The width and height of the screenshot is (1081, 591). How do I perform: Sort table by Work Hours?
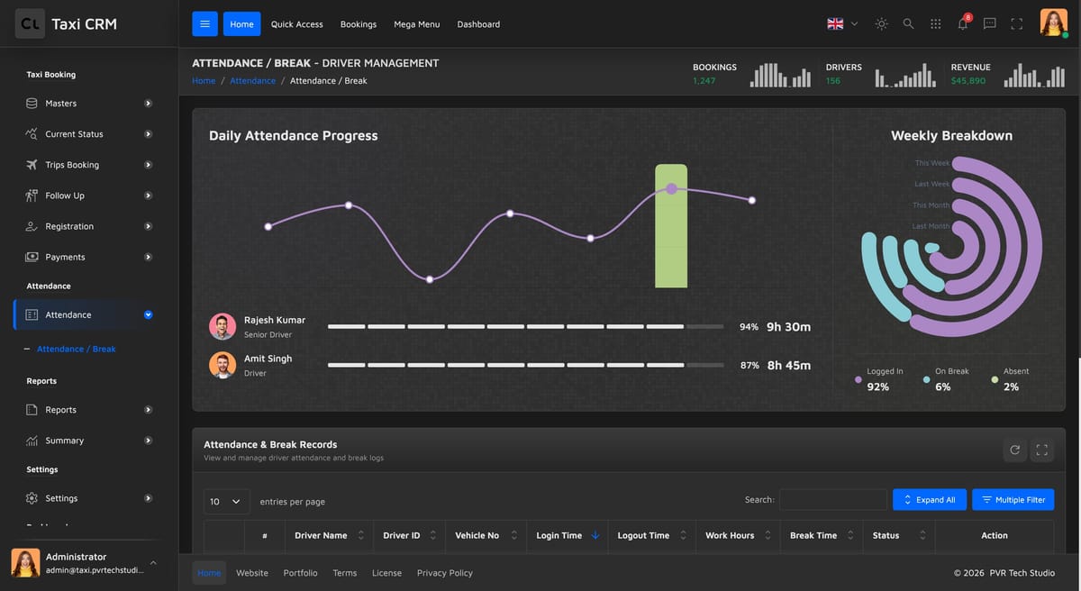(x=739, y=535)
